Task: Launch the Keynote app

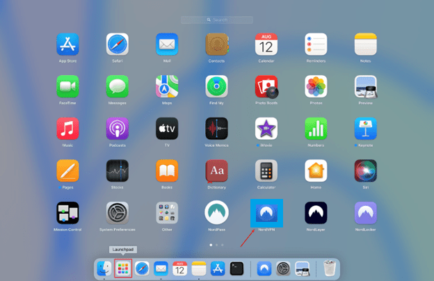Action: coord(365,129)
